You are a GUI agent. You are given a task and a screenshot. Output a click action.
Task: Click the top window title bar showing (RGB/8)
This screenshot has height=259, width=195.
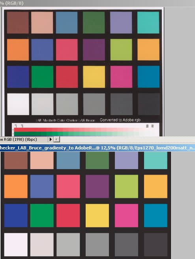coord(97,3)
